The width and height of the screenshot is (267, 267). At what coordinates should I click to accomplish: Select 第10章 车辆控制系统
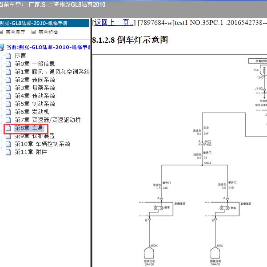click(x=42, y=144)
